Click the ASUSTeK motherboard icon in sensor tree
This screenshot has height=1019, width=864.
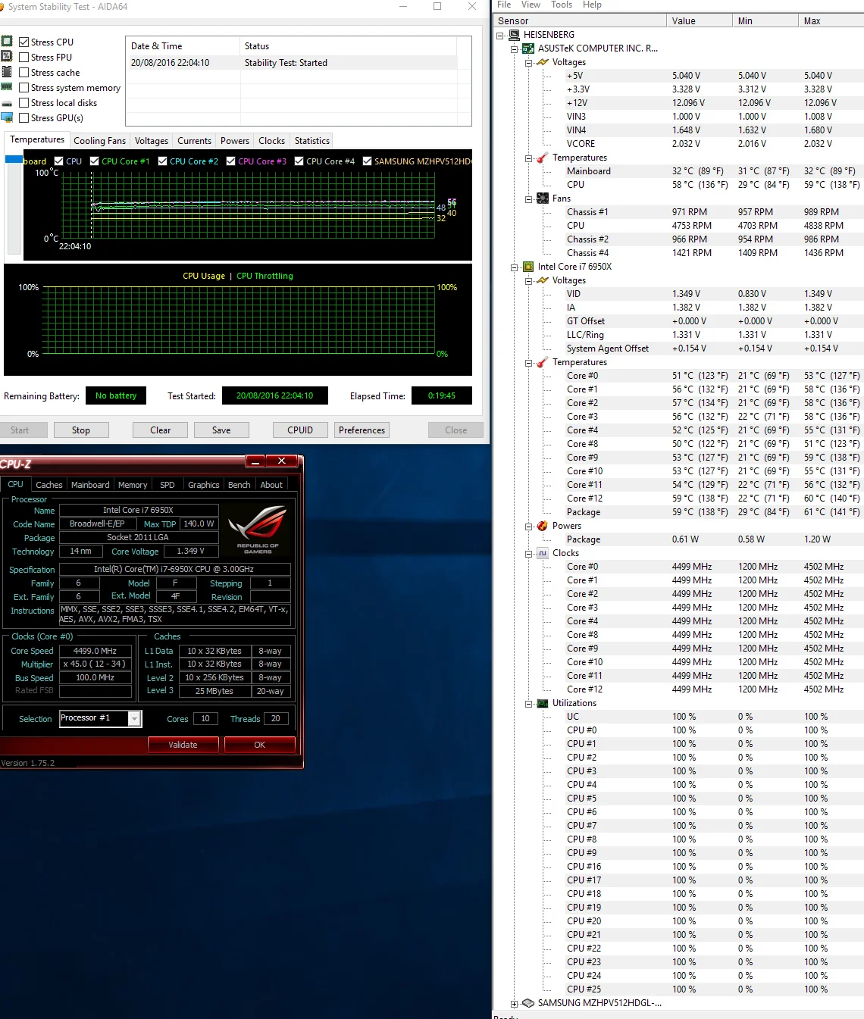[528, 48]
